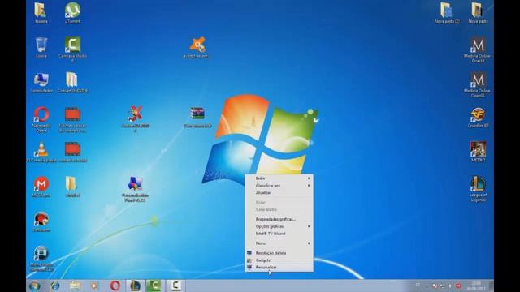The height and width of the screenshot is (292, 520).
Task: Click the red tray icon beside clock
Action: [x=458, y=286]
